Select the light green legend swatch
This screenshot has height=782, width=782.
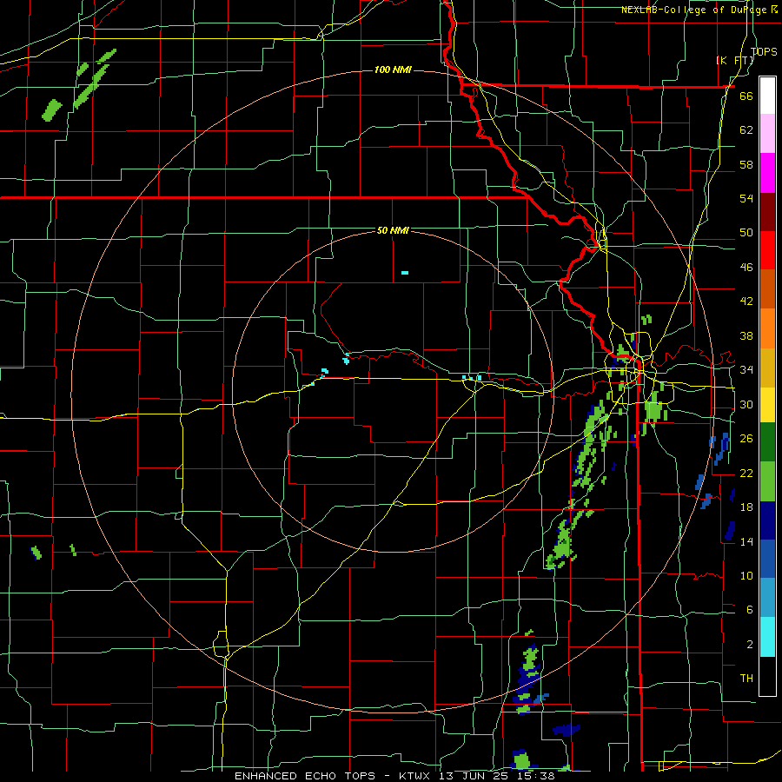(x=767, y=481)
